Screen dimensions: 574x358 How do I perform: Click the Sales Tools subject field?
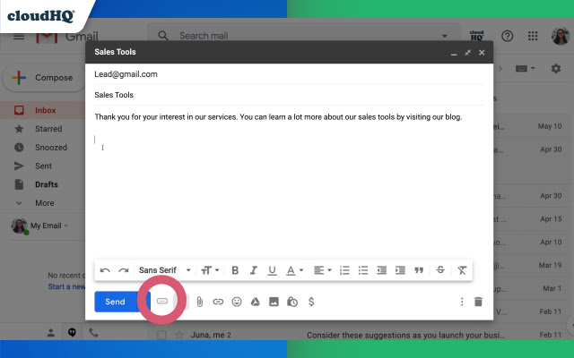click(x=289, y=95)
